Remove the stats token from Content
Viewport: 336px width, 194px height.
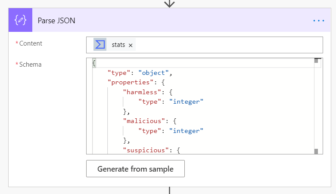[x=131, y=45]
